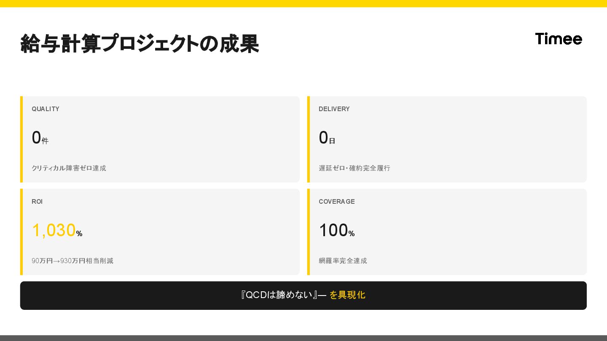Select the QUALITY card label
Viewport: 607px width, 341px height.
click(46, 109)
